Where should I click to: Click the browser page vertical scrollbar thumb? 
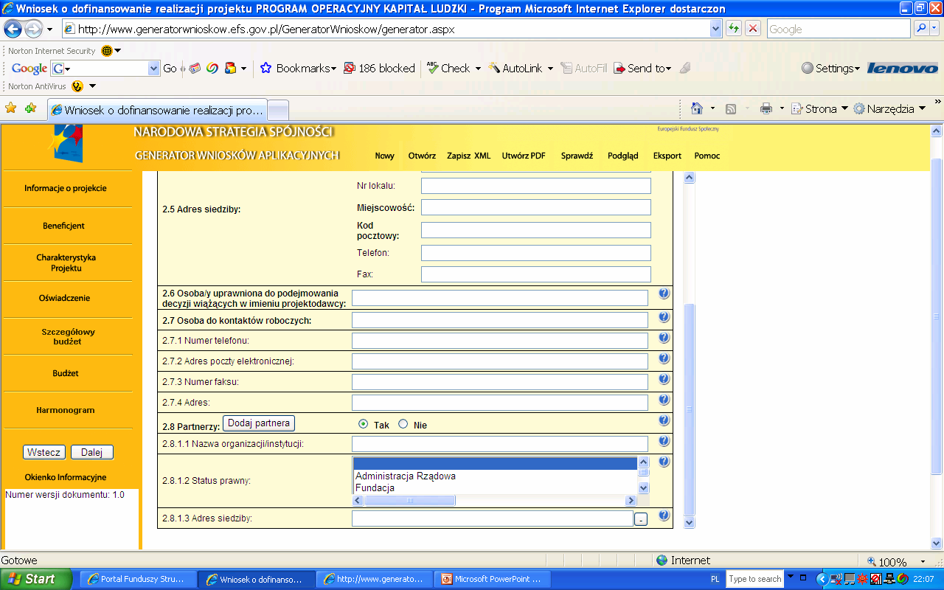tap(937, 316)
